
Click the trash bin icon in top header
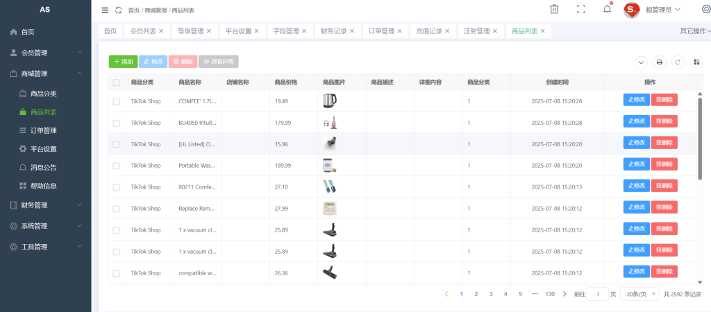tap(554, 9)
